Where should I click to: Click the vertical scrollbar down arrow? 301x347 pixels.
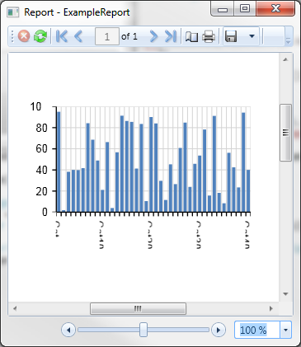[285, 294]
